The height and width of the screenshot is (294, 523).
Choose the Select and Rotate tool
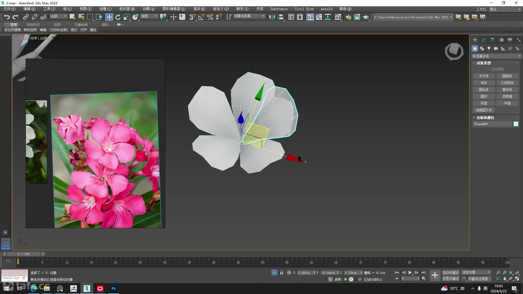click(118, 17)
